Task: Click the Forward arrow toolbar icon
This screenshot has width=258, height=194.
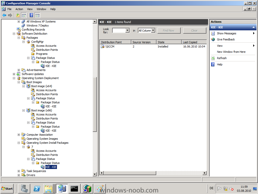Action: (10, 15)
